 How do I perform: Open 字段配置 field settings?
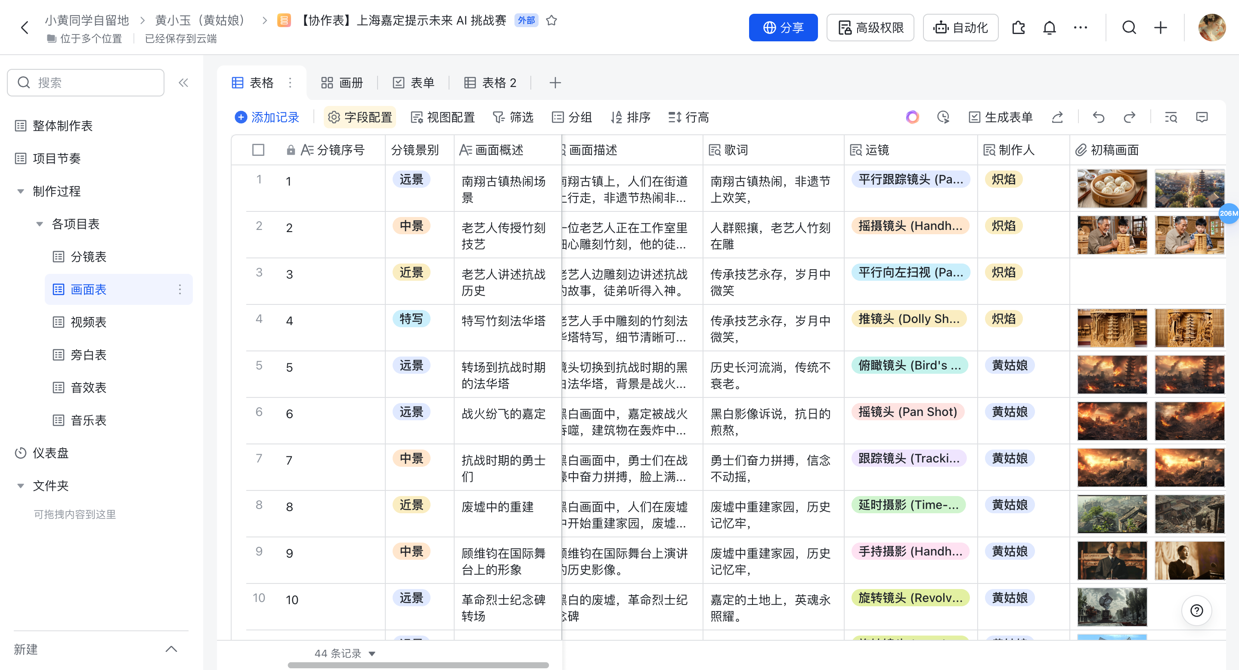360,117
